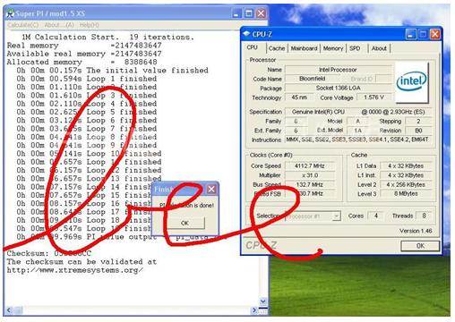Click OK in the Finish dialog

[185, 223]
